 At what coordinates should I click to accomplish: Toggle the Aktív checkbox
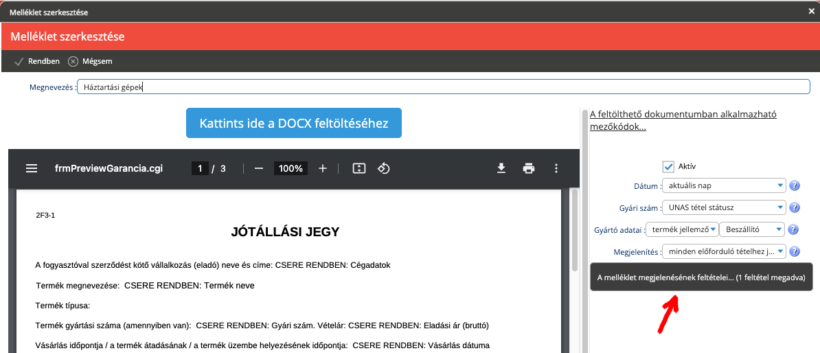pyautogui.click(x=668, y=166)
